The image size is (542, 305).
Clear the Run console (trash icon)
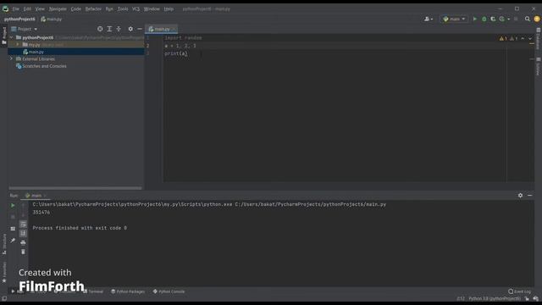pos(23,252)
